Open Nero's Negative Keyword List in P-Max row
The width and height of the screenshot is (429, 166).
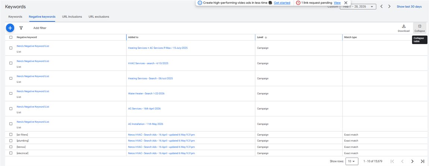pyautogui.click(x=33, y=46)
